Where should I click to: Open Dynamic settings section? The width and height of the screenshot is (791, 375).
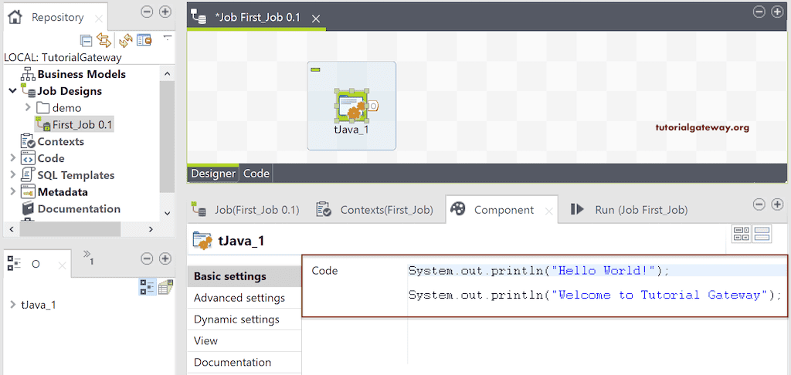[236, 319]
